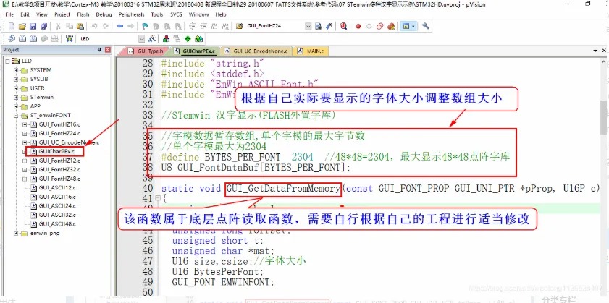Image resolution: width=609 pixels, height=303 pixels.
Task: Paste from the clipboard
Action: point(80,26)
